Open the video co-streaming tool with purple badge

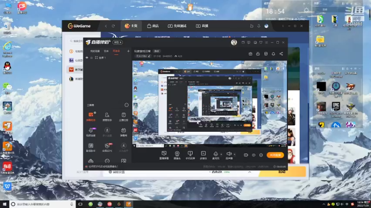(x=90, y=132)
